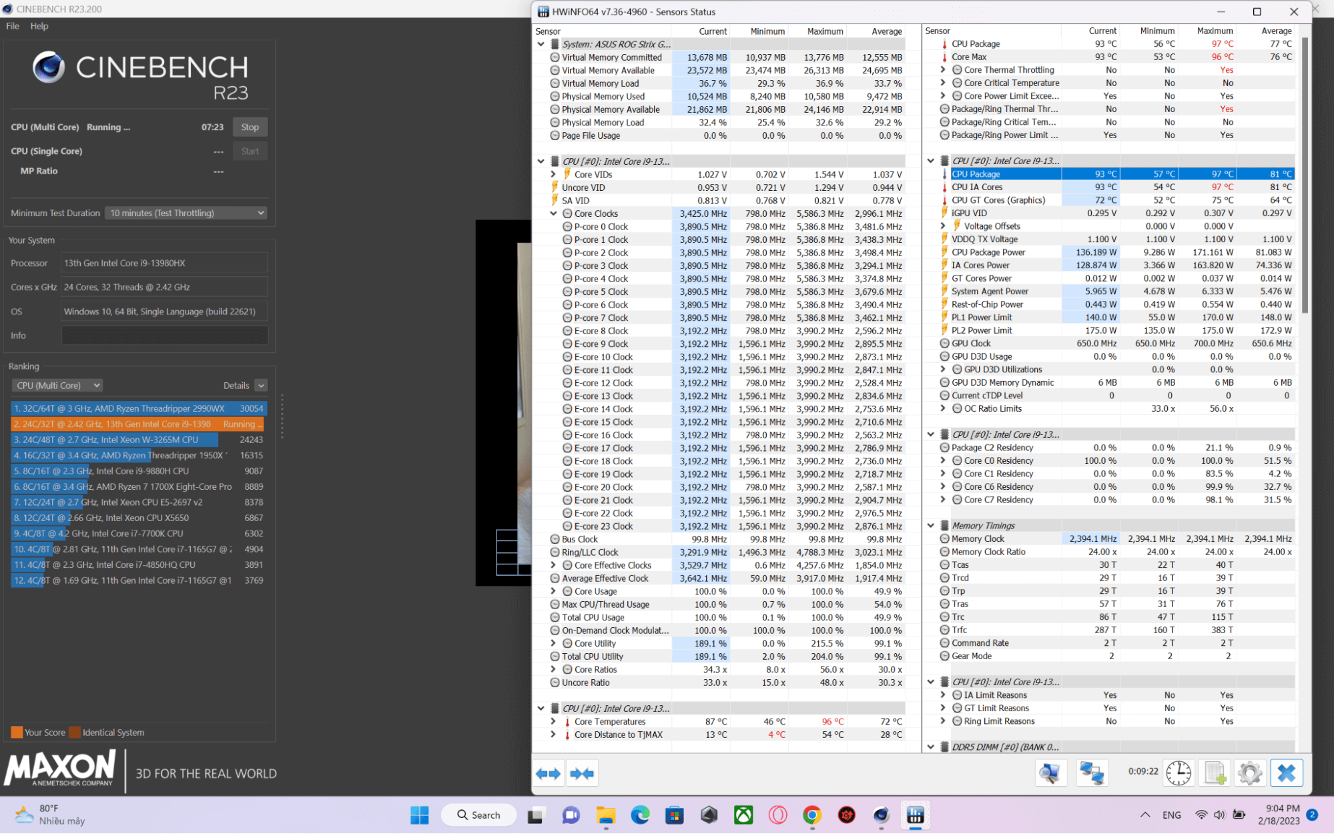The image size is (1334, 834).
Task: Select Core i7-7700K ranking entry
Action: pos(138,534)
